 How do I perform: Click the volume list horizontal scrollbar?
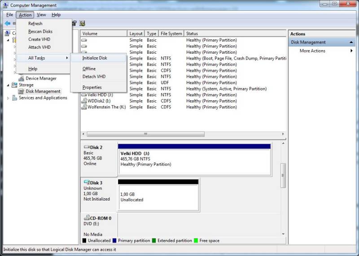[145, 134]
